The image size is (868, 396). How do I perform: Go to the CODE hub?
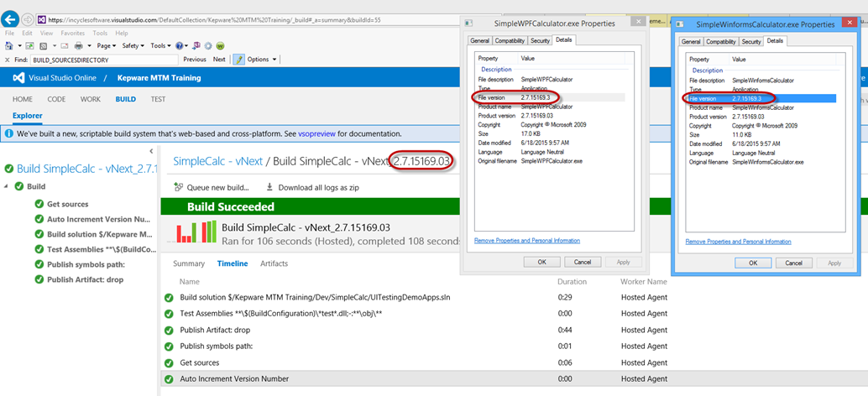[x=56, y=100]
